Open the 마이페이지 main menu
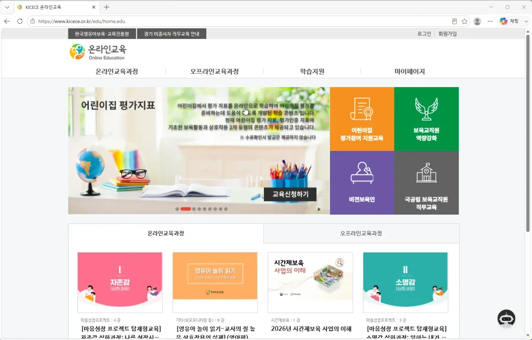This screenshot has width=532, height=340. 409,72
